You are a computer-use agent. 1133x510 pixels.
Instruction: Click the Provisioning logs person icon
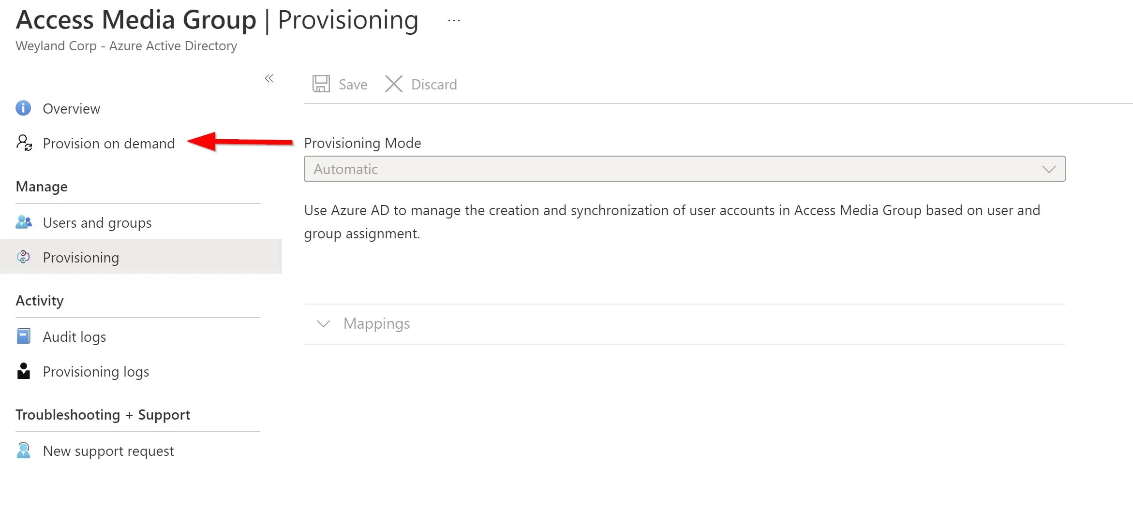(x=23, y=371)
